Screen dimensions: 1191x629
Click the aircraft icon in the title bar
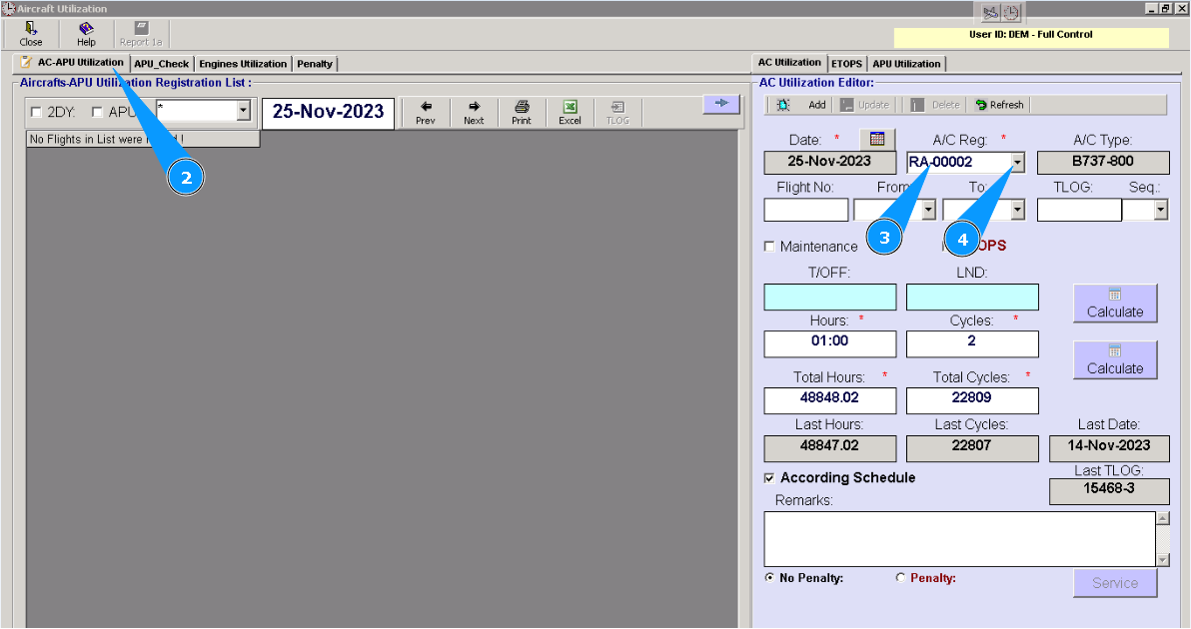[990, 13]
